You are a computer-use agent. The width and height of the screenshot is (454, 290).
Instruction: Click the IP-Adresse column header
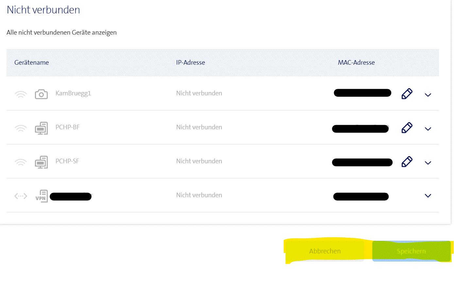(x=191, y=63)
